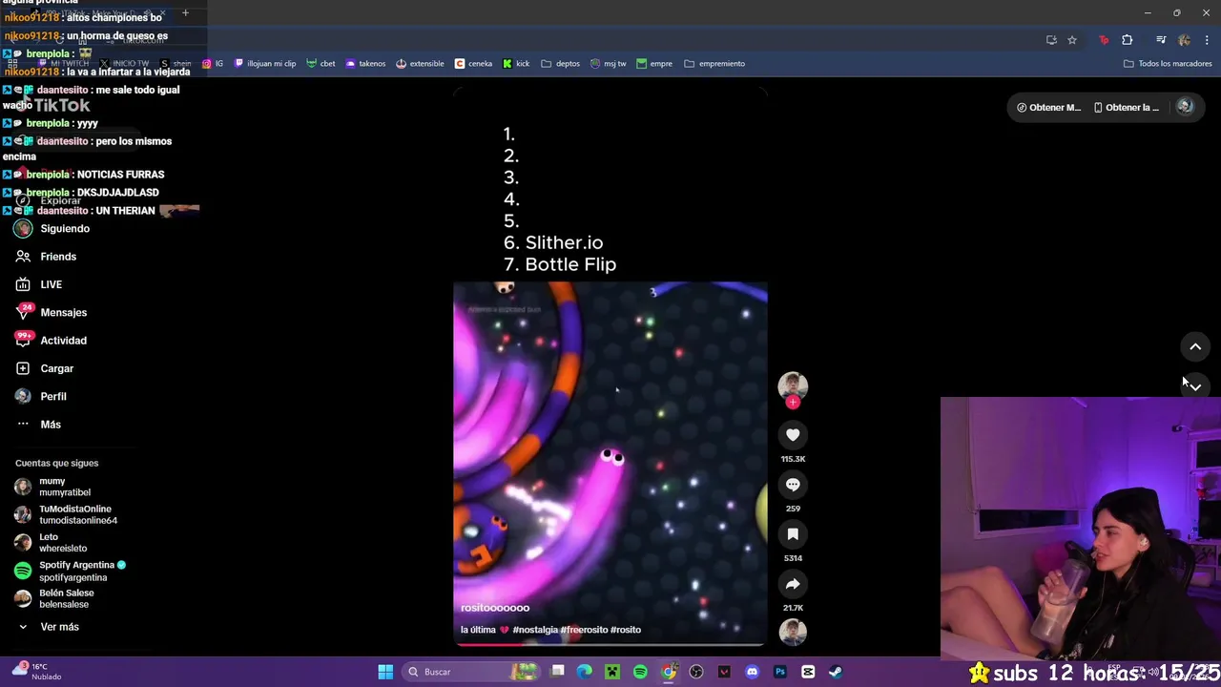Open Steam from the taskbar

click(x=836, y=672)
